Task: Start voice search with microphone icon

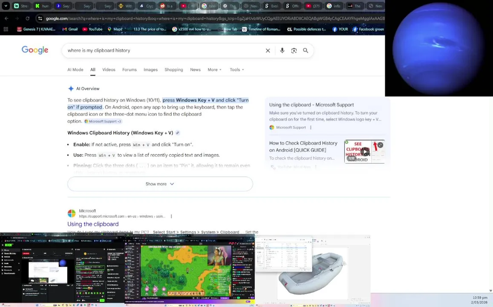Action: (x=282, y=50)
